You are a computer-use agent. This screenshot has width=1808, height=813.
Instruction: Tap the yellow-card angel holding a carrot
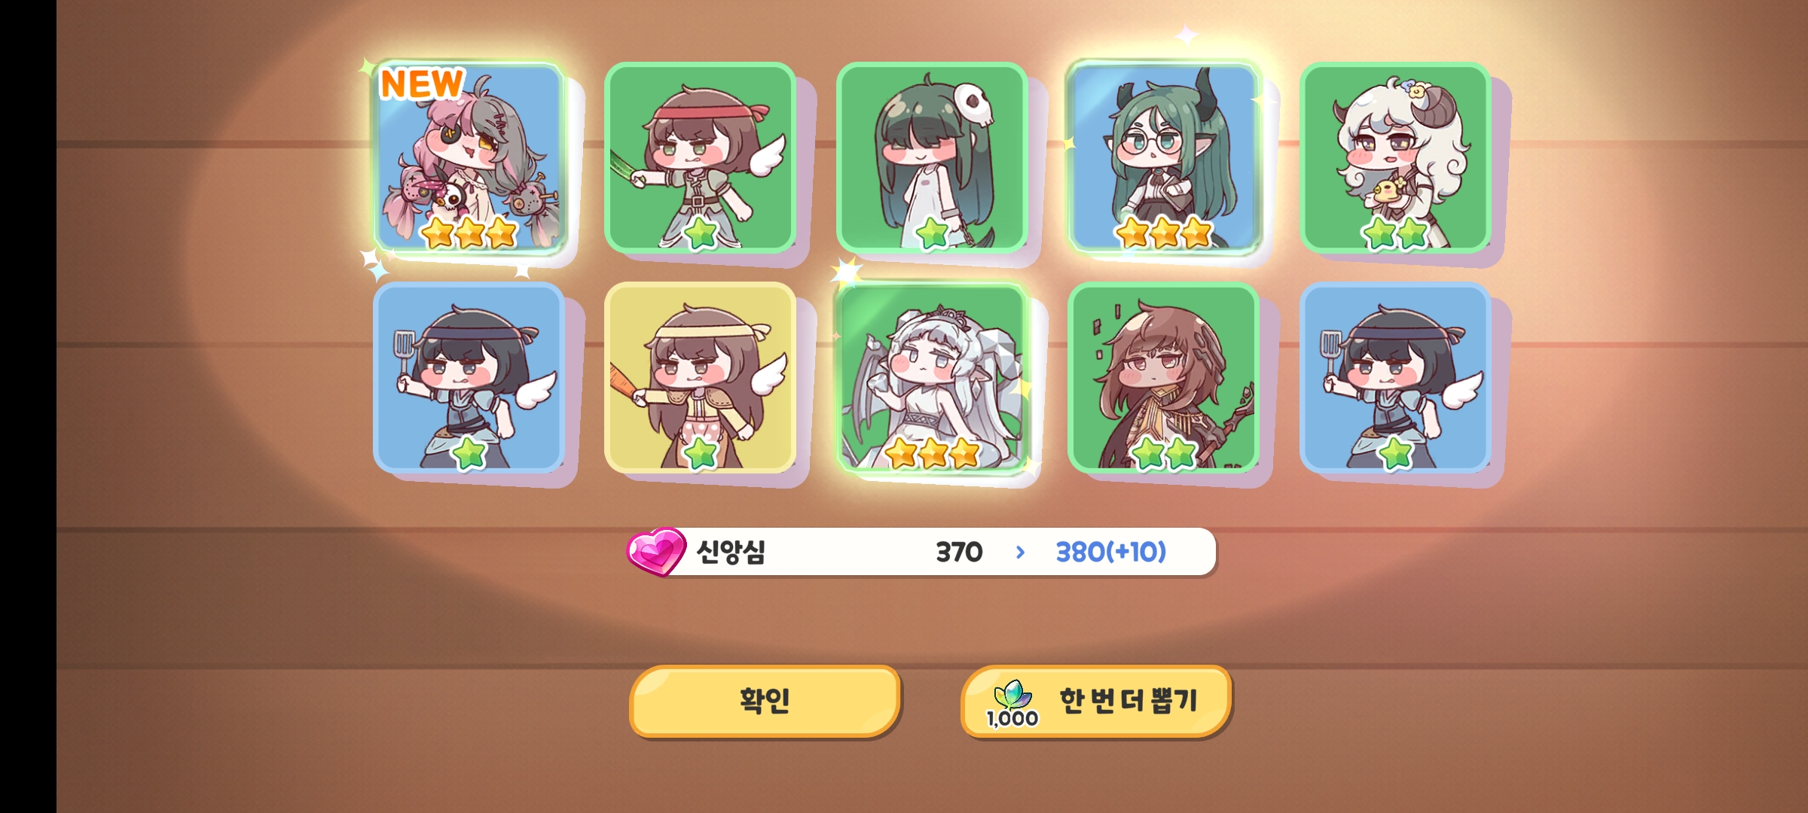point(700,378)
